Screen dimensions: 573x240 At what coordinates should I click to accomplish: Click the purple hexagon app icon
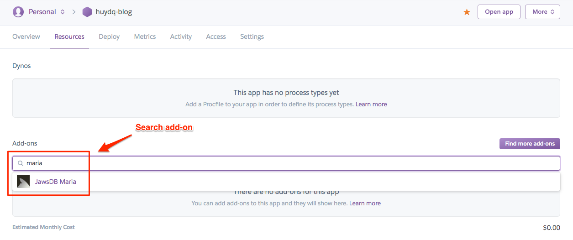pyautogui.click(x=87, y=12)
